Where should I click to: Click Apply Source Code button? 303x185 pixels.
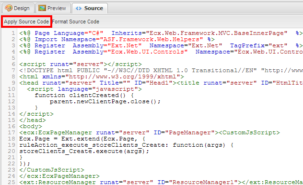pos(26,22)
